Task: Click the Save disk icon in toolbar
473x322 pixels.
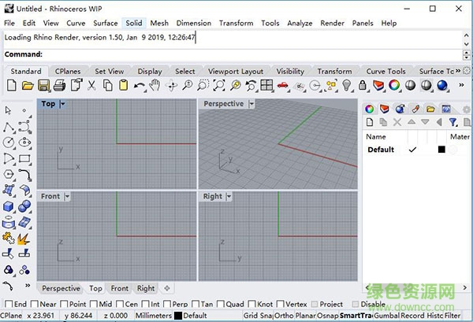Action: [44, 85]
